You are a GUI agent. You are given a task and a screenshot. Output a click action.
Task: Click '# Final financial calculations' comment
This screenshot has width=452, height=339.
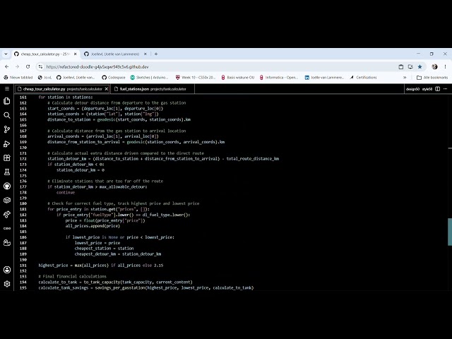tap(72, 276)
